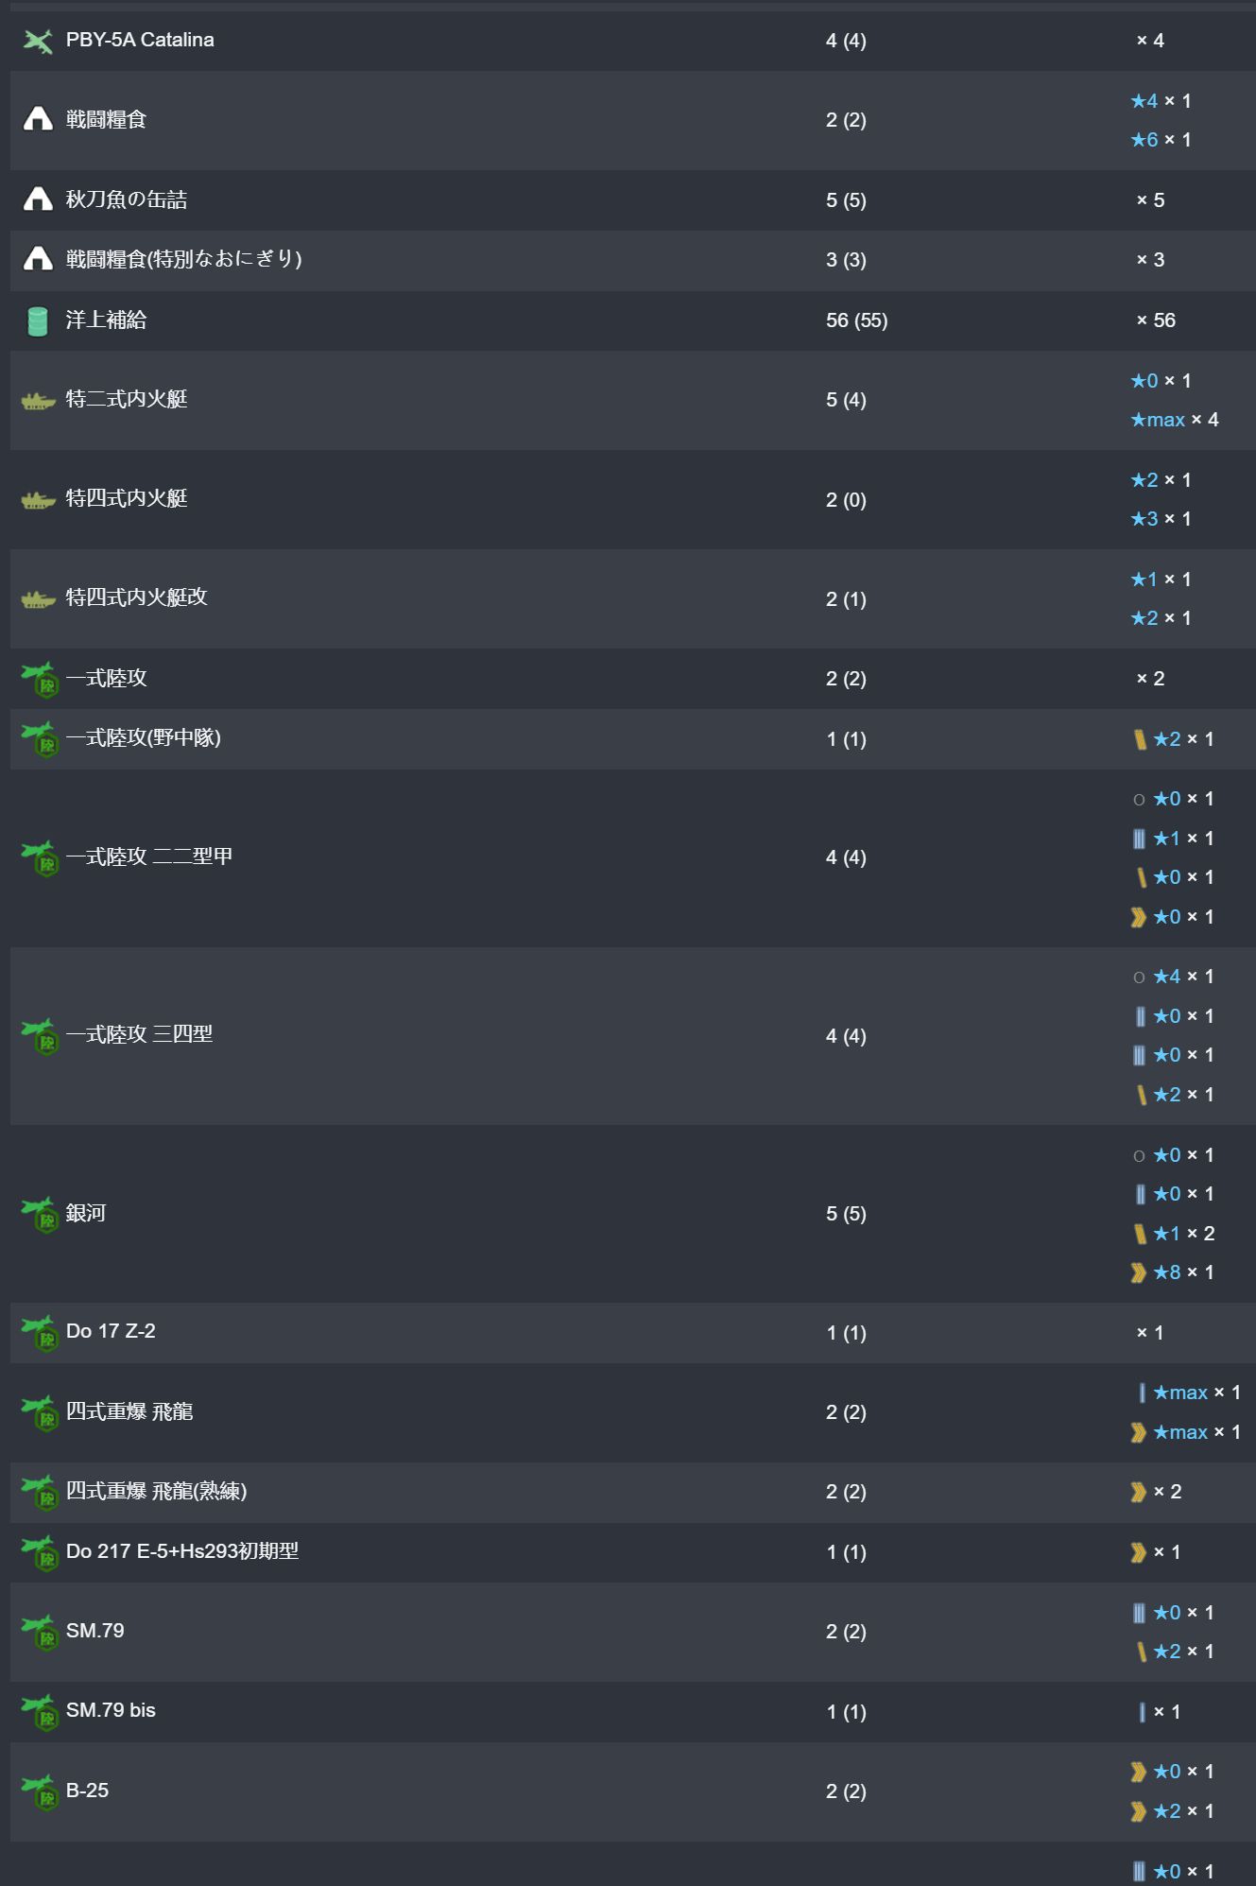Click the 56 (55) count for 洋上補給

click(856, 320)
